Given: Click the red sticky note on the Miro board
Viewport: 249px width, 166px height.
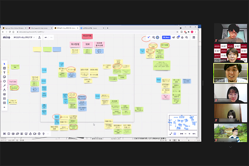Looking at the screenshot, I should click(87, 36).
